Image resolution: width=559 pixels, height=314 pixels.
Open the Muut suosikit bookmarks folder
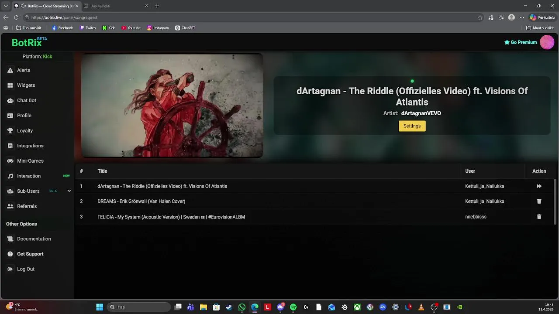540,28
